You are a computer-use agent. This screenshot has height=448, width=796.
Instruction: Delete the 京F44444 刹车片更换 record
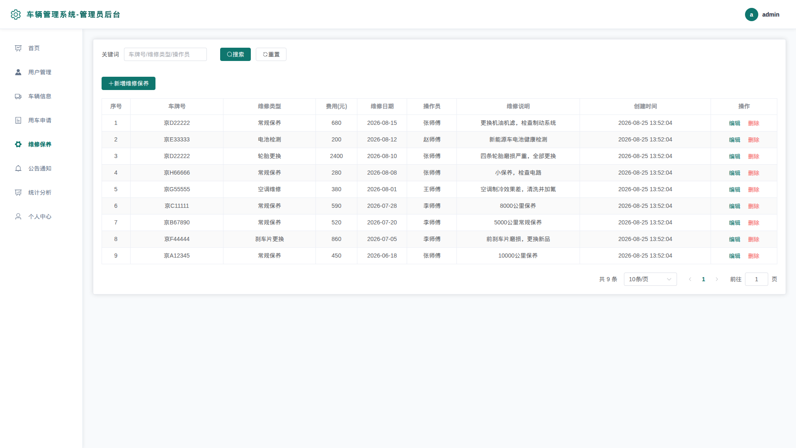(x=754, y=239)
